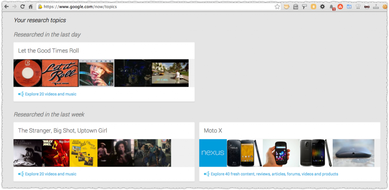Open the Nexus 4 phones thumbnail
This screenshot has width=389, height=190.
tap(245, 153)
